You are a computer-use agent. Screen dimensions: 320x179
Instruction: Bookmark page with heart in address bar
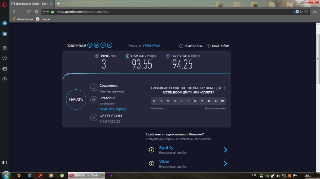click(x=306, y=12)
